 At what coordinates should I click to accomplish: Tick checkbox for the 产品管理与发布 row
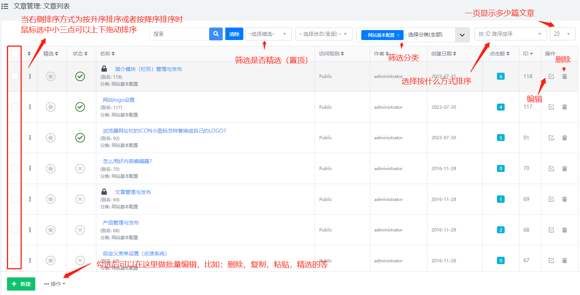click(x=15, y=230)
